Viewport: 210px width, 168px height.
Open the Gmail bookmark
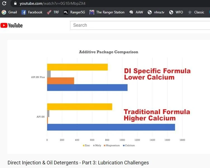[x=9, y=12]
